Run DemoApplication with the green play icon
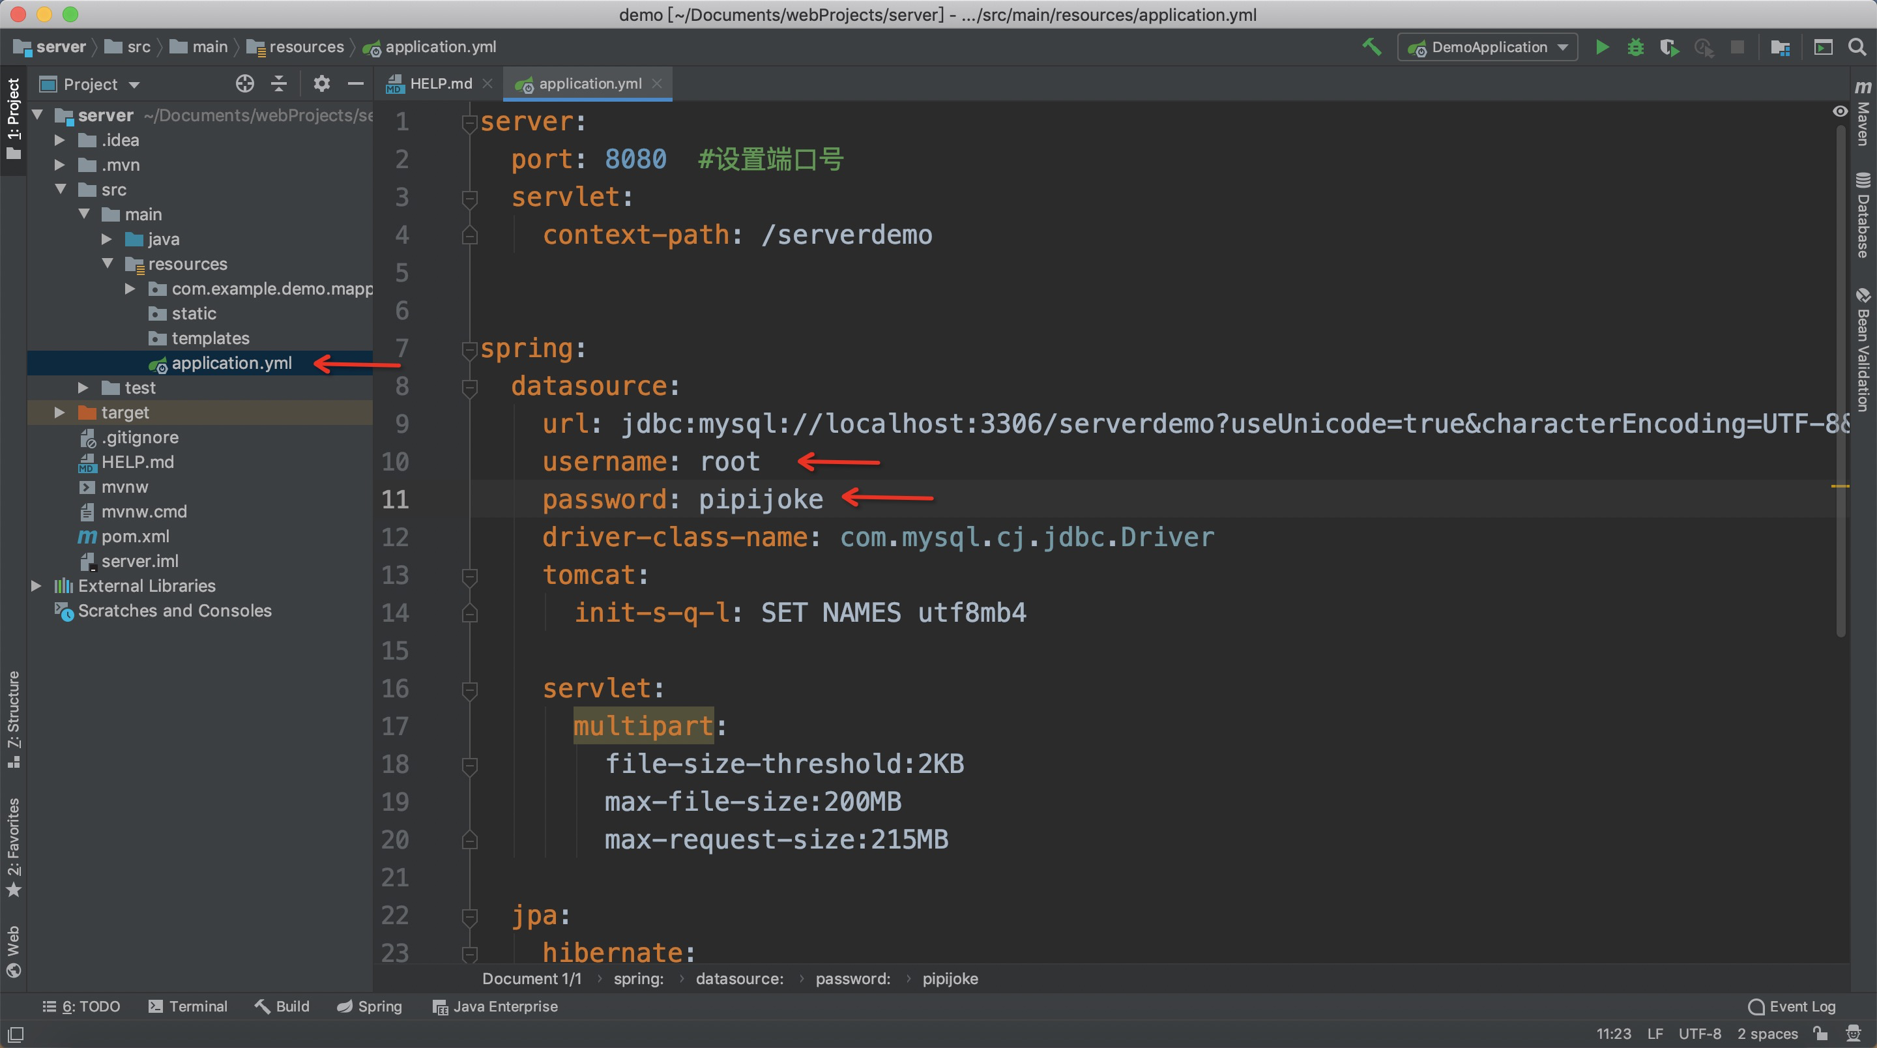Image resolution: width=1877 pixels, height=1048 pixels. [x=1601, y=48]
